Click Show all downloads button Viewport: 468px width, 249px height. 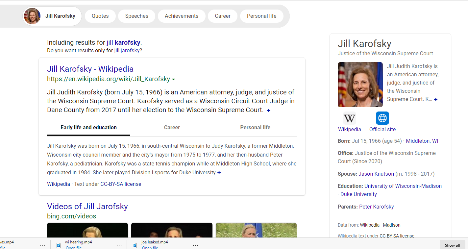point(452,245)
